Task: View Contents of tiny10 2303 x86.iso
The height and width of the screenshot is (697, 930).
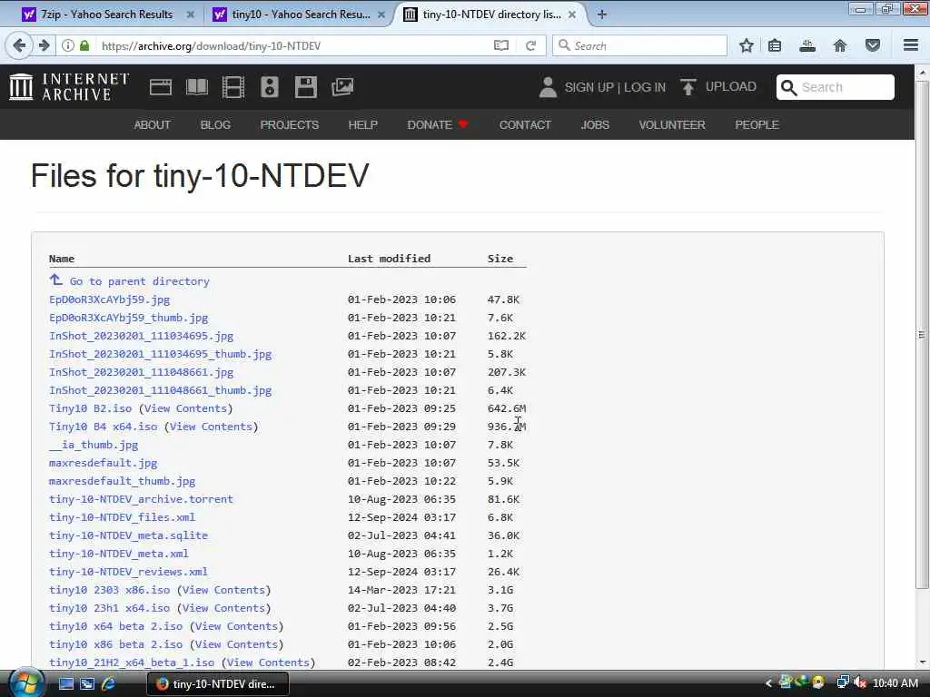Action: [223, 590]
